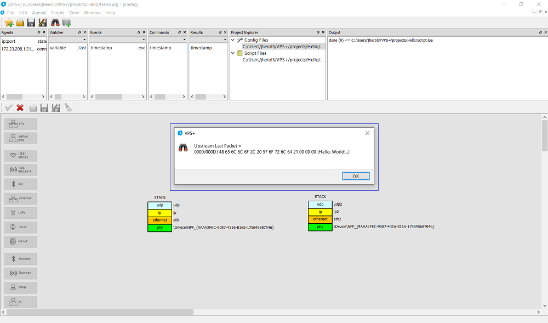Viewport: 548px width, 323px height.
Task: Select the LoRa palette item
Action: click(20, 212)
